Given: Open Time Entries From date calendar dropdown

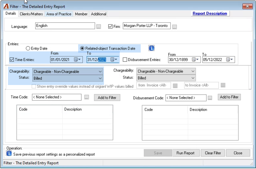Looking at the screenshot, I should (x=77, y=60).
